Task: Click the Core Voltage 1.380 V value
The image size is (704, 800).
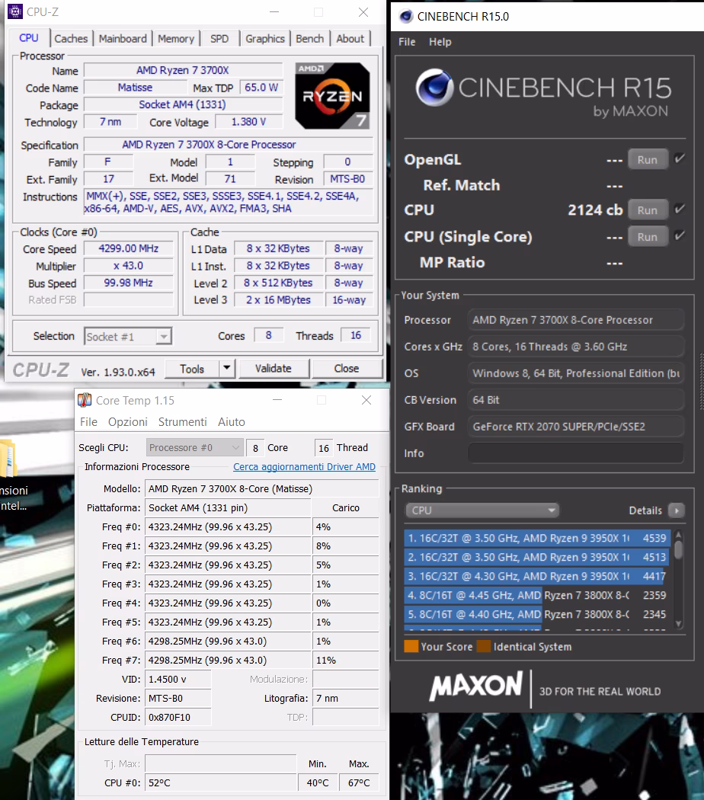Action: (248, 122)
